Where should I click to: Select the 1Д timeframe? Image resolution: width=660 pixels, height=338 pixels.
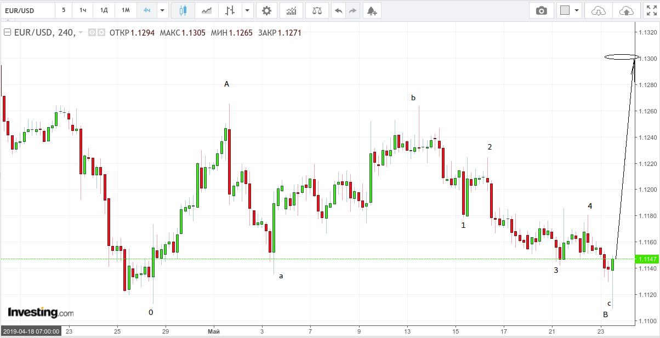[104, 10]
